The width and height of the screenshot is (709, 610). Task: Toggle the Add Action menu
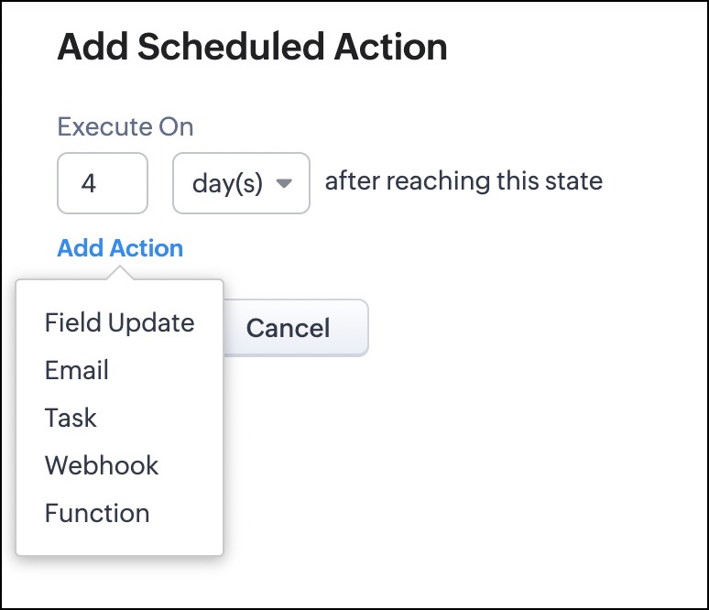click(120, 248)
